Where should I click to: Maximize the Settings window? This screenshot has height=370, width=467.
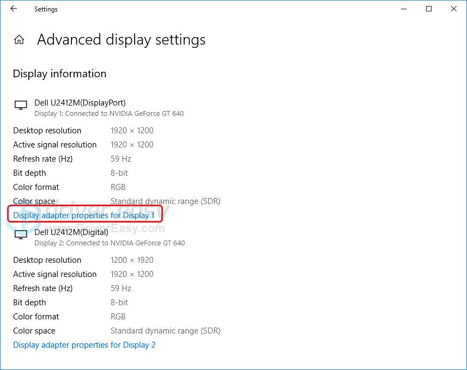pos(428,9)
